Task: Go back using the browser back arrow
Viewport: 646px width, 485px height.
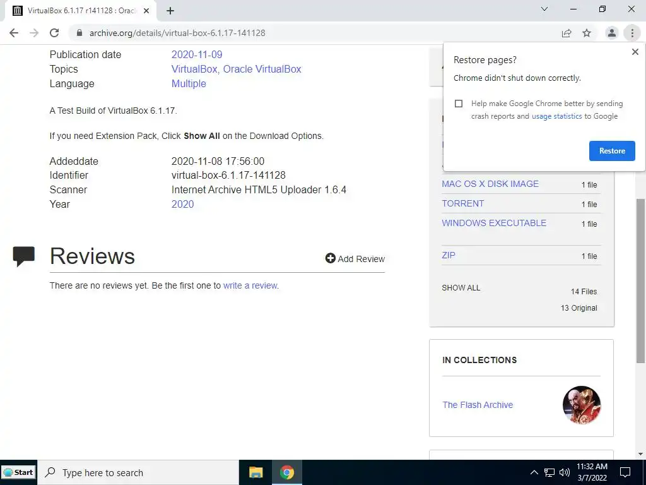Action: click(x=14, y=33)
